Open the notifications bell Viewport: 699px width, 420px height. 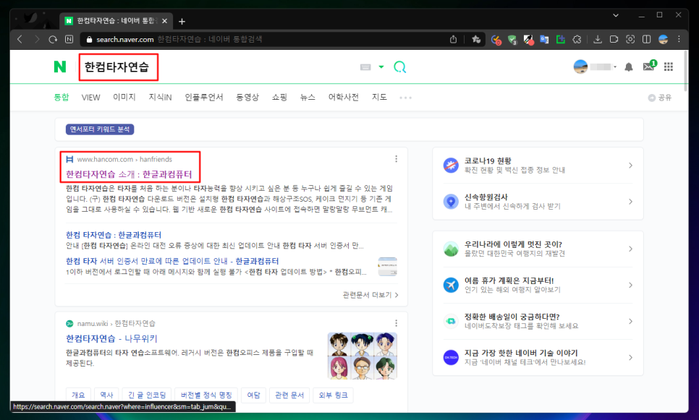pos(629,67)
